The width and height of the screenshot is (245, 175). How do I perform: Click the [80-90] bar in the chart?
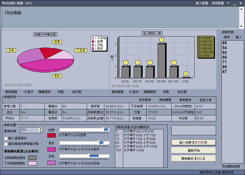[x=161, y=61]
